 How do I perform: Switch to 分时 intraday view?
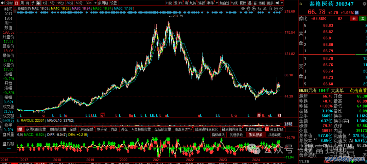click(10, 3)
